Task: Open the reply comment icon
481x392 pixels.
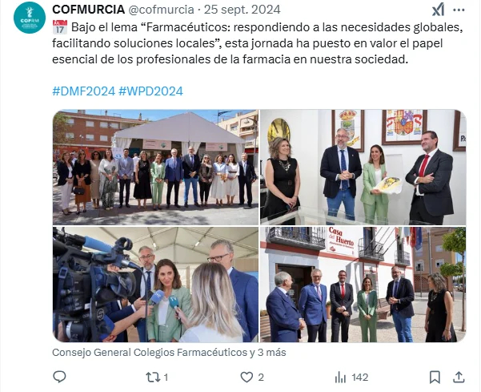Action: point(59,377)
